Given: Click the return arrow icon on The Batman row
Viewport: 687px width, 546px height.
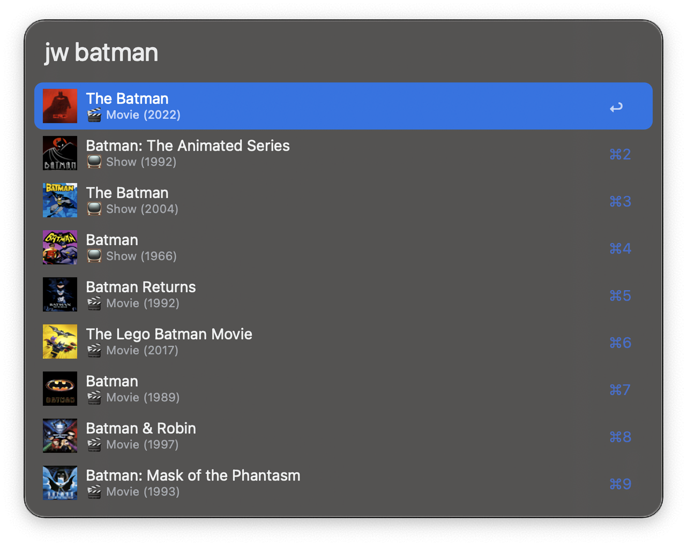Looking at the screenshot, I should coord(616,107).
